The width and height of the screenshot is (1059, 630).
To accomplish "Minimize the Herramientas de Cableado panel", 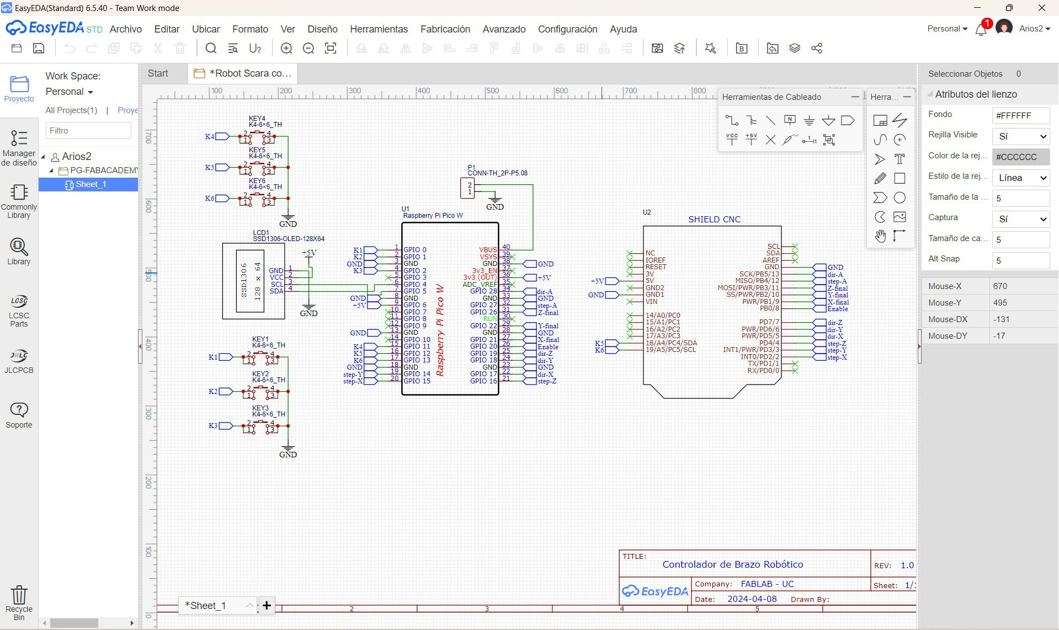I will (855, 97).
